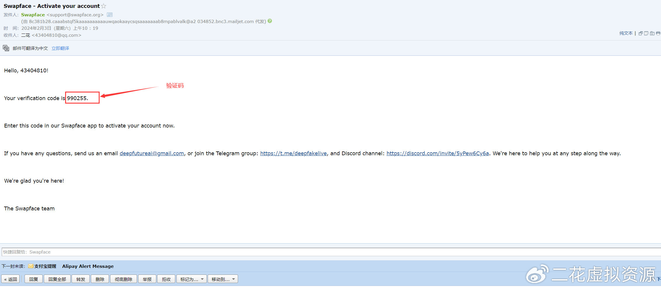Click the text "We're glad you're here!"
The height and width of the screenshot is (290, 661).
coord(34,181)
